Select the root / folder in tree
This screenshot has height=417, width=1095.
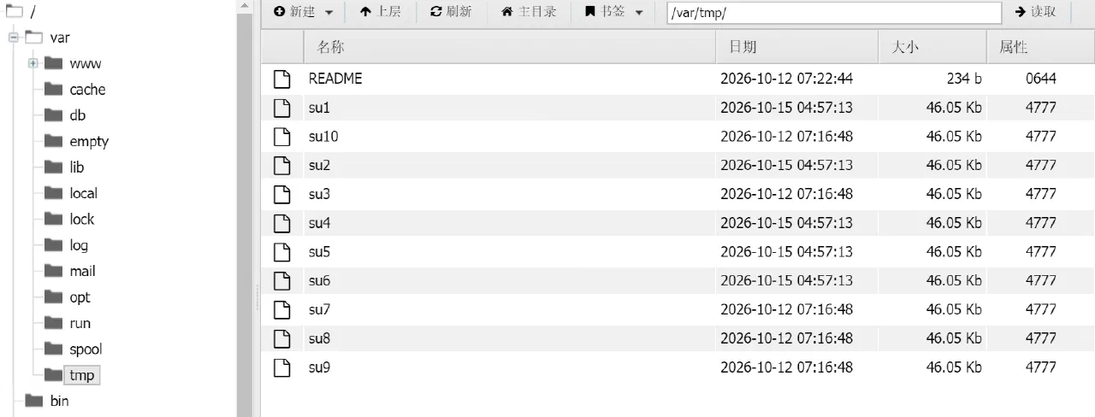[x=33, y=12]
